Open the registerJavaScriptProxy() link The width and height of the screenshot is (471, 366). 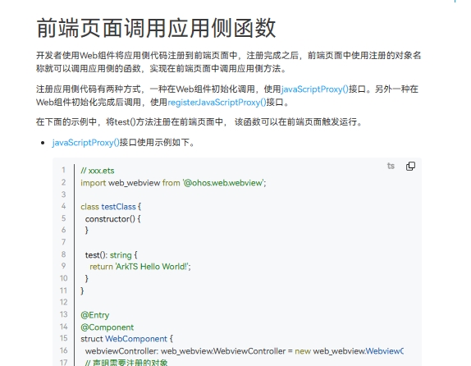click(x=217, y=103)
